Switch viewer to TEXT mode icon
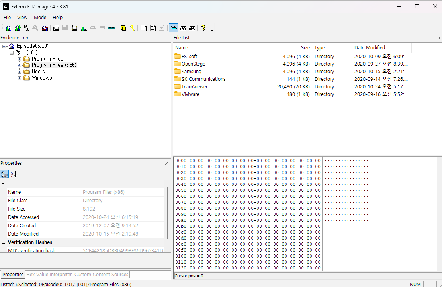 coord(183,28)
